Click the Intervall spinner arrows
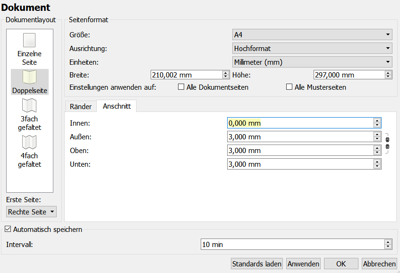400x273 pixels. (x=388, y=245)
